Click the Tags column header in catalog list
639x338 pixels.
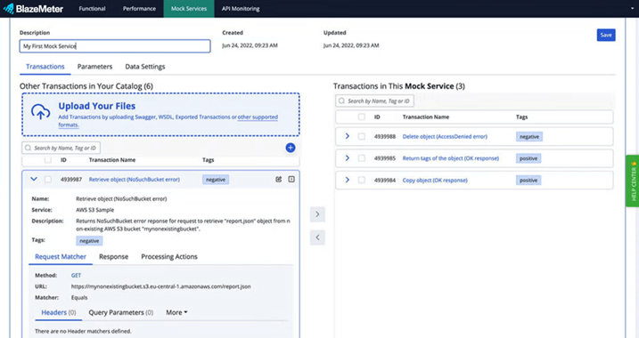[208, 160]
